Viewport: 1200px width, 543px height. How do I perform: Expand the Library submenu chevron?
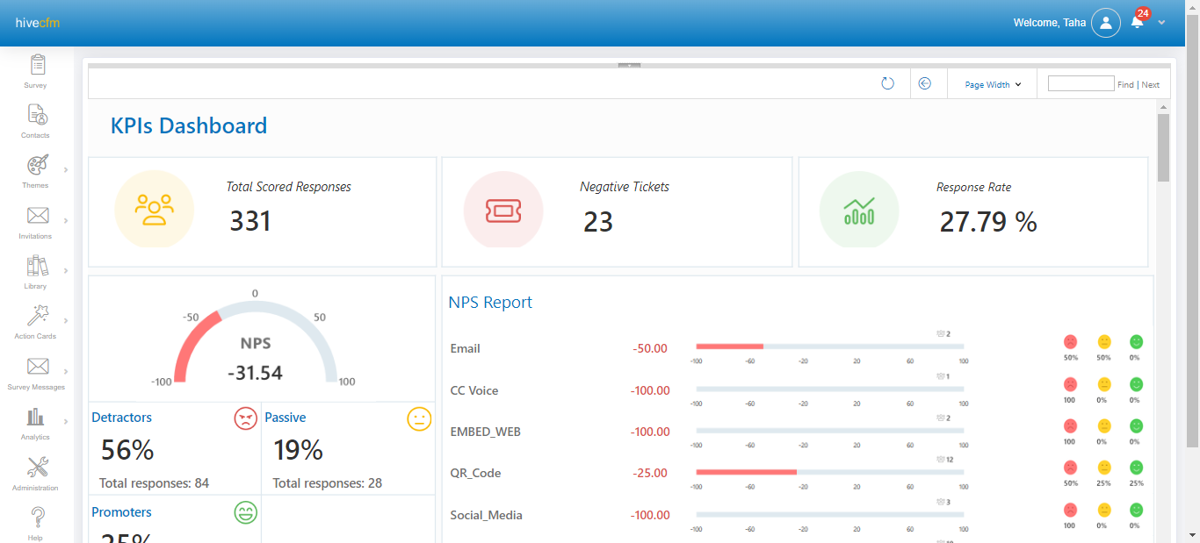pyautogui.click(x=66, y=270)
